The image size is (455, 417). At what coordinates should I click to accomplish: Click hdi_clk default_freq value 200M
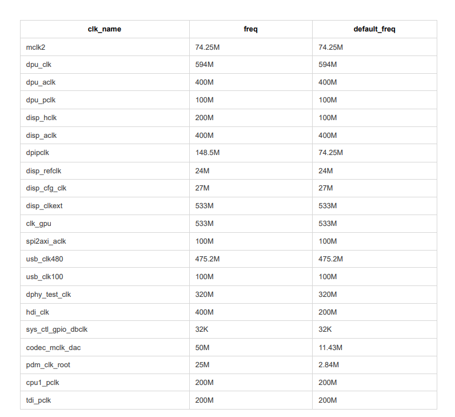coord(328,312)
